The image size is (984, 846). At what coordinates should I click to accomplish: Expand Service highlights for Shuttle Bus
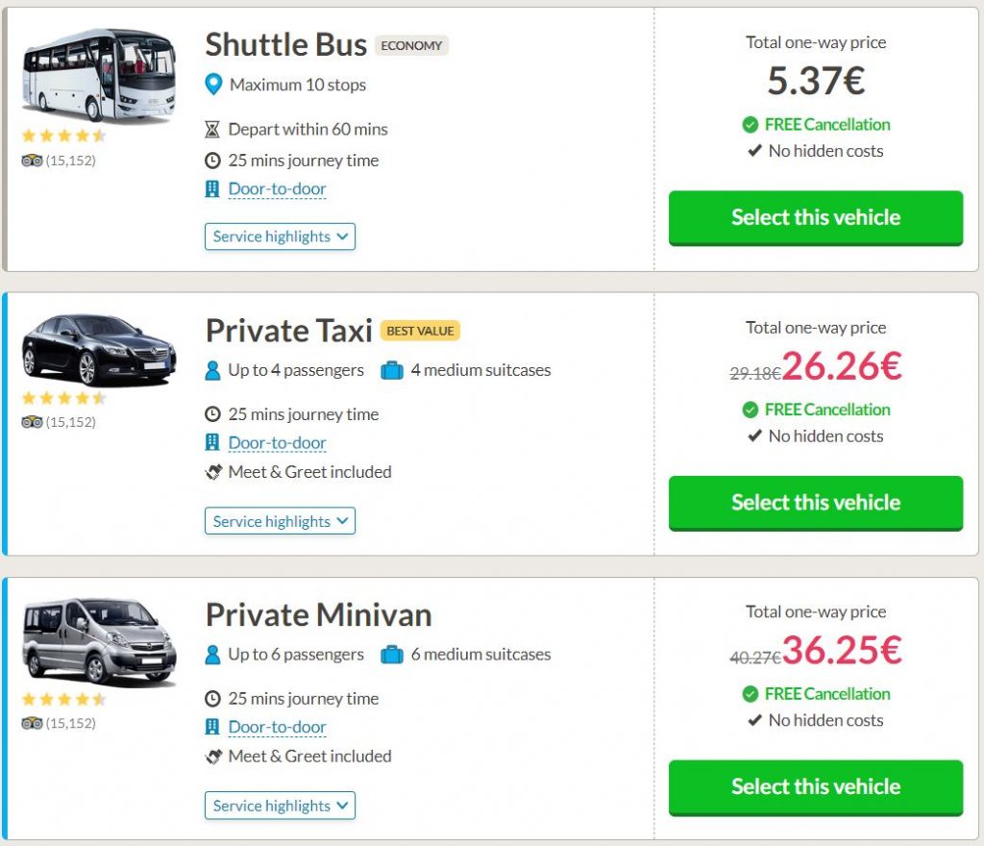[x=280, y=236]
